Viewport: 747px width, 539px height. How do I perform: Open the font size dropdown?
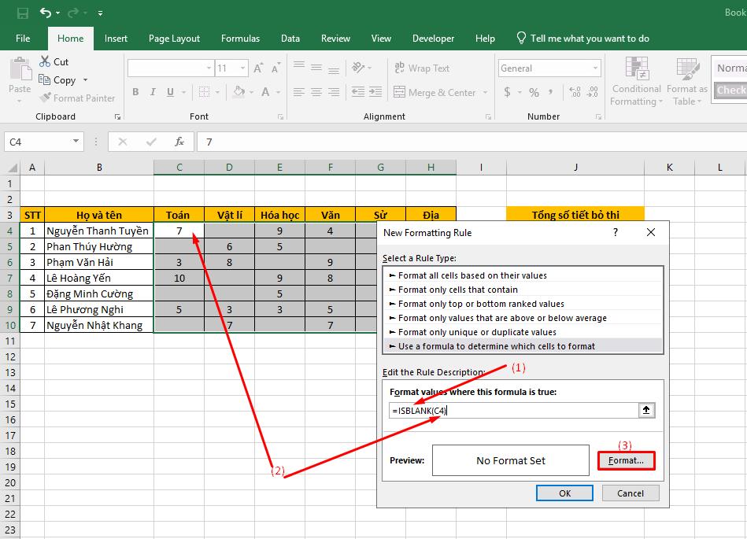point(241,68)
